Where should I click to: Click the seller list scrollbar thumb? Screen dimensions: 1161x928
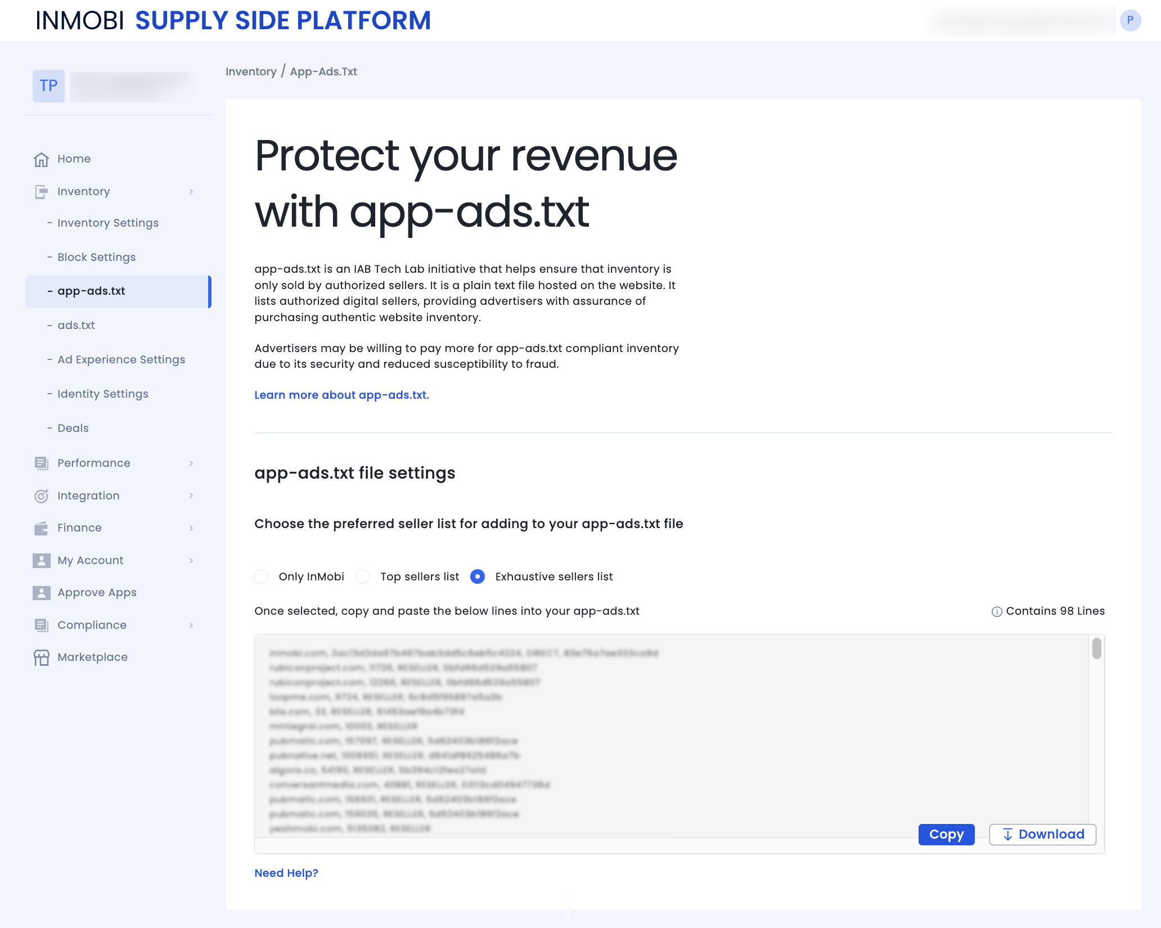click(1096, 648)
